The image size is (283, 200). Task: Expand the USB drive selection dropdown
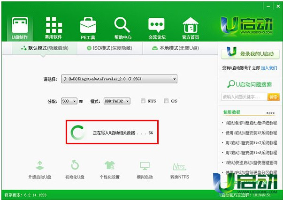(x=175, y=79)
